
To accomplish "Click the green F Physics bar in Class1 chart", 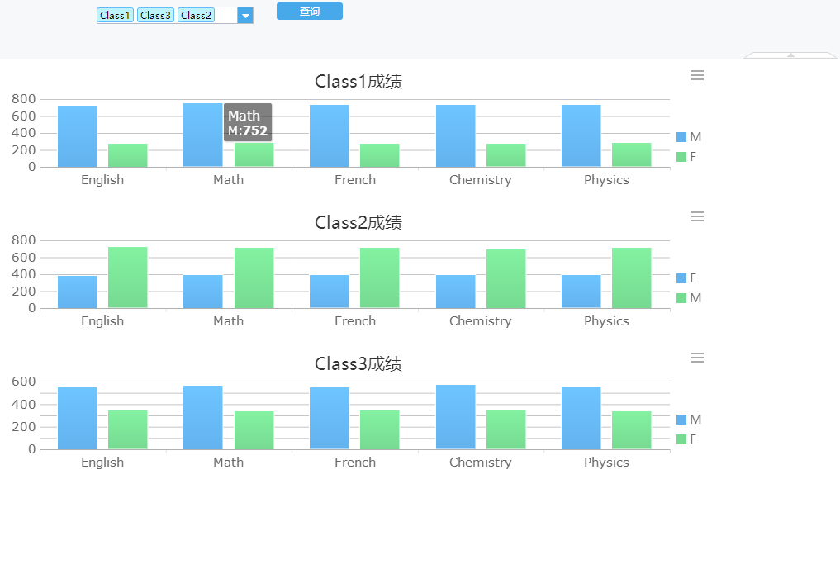I will 632,154.
